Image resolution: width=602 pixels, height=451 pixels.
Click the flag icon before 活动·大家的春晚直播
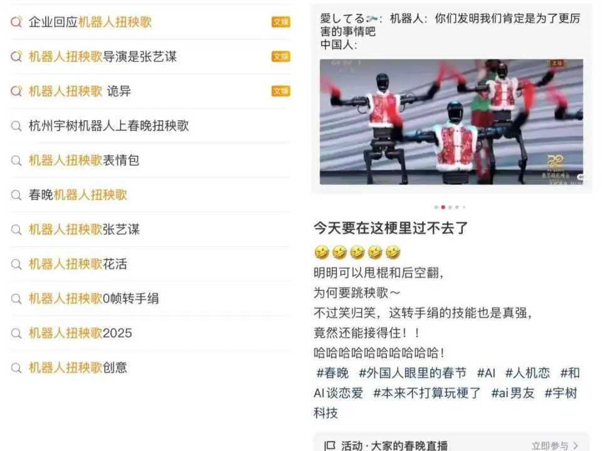pyautogui.click(x=330, y=445)
